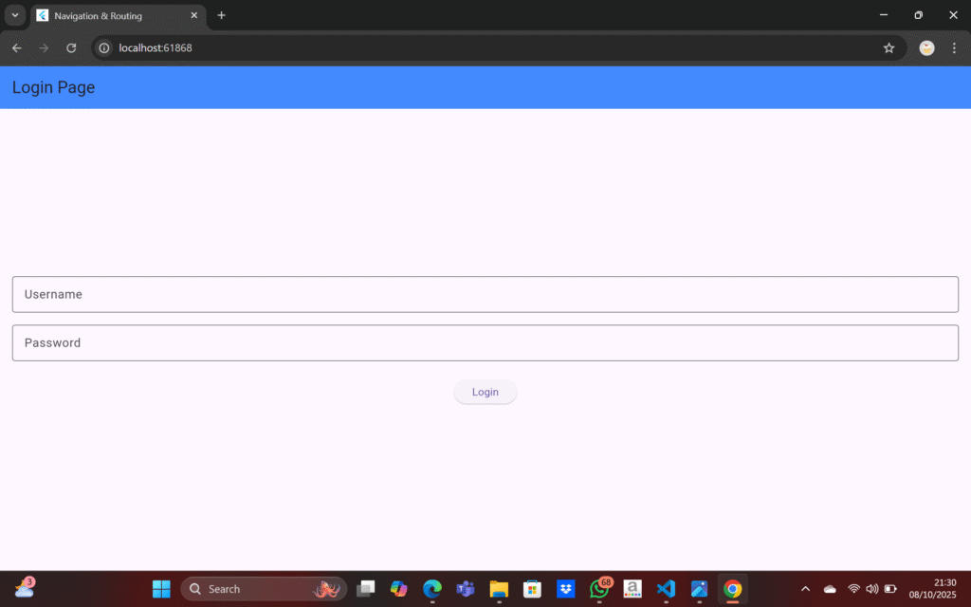971x607 pixels.
Task: Show hidden system tray icons chevron
Action: click(x=806, y=589)
